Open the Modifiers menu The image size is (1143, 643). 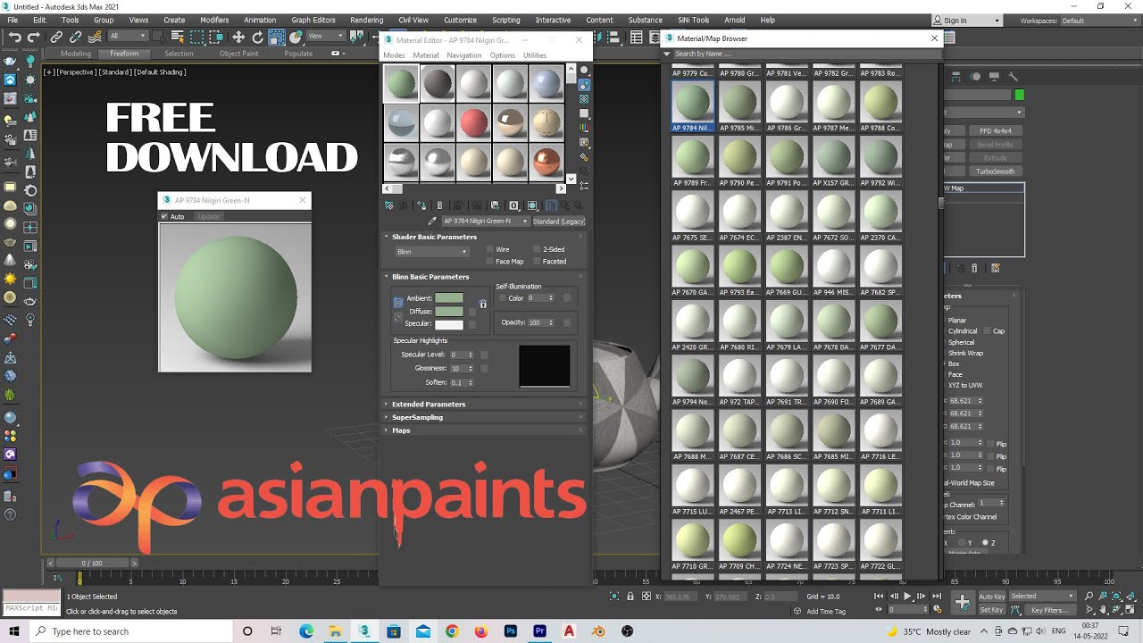click(x=214, y=20)
